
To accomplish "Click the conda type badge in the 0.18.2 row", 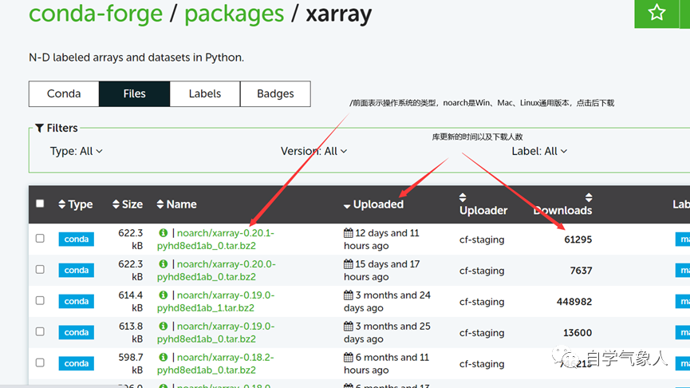I will [76, 363].
